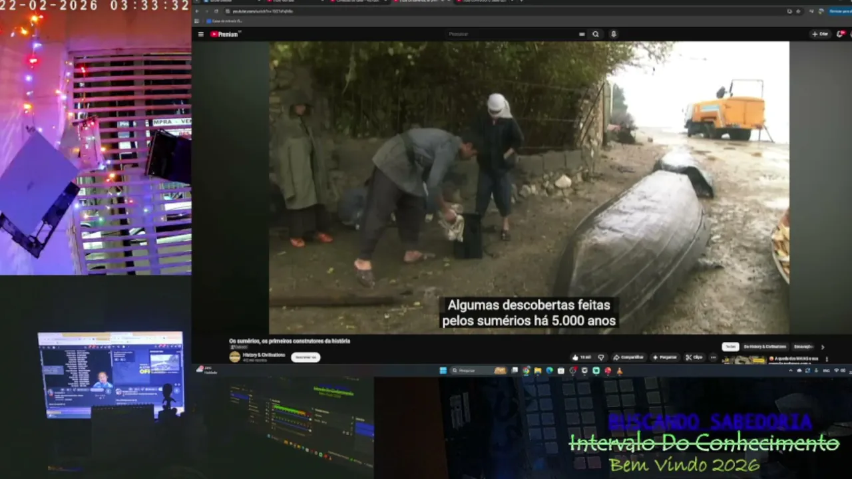Image resolution: width=852 pixels, height=479 pixels.
Task: Open a new browser tab
Action: pyautogui.click(x=521, y=2)
